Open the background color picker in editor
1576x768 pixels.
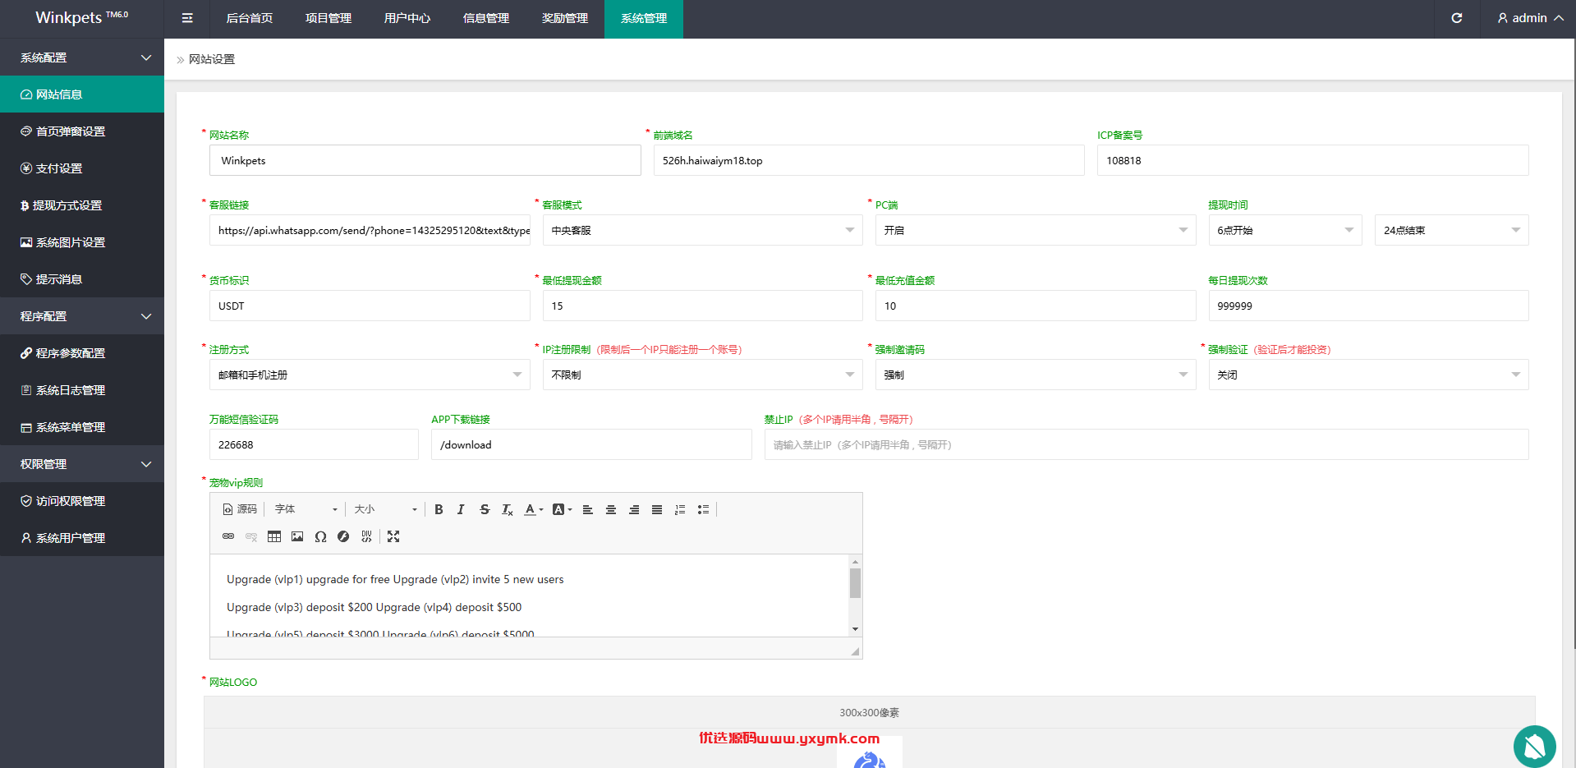(x=562, y=509)
